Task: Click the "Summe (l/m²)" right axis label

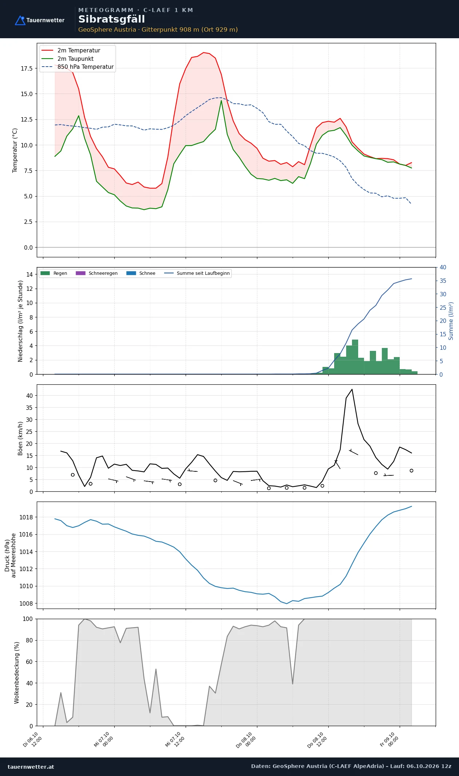Action: tap(451, 321)
